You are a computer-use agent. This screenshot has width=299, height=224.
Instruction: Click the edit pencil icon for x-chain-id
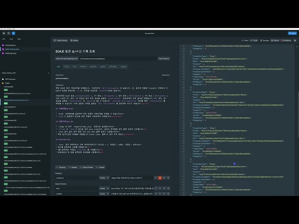tap(156, 178)
